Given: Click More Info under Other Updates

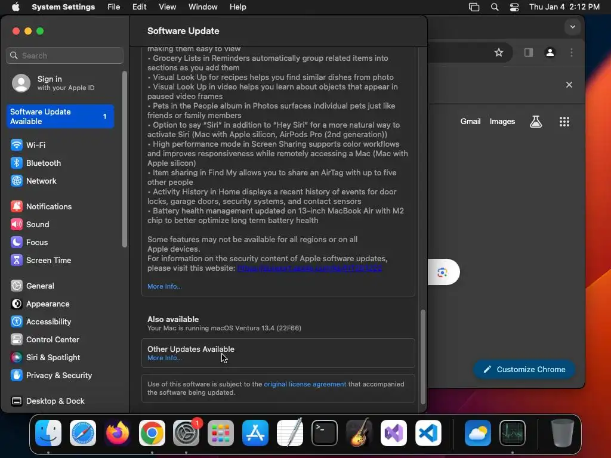Looking at the screenshot, I should click(165, 358).
